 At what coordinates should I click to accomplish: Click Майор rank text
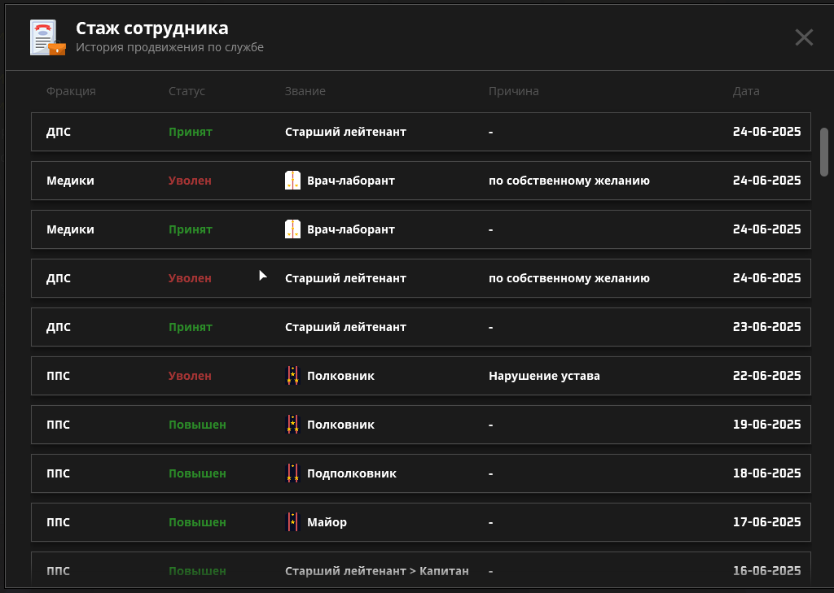click(327, 522)
